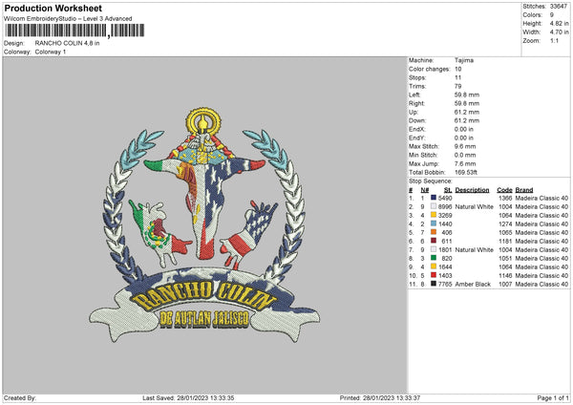Click the light blue swatch beside 1440 stitches
The image size is (573, 405).
pyautogui.click(x=434, y=224)
